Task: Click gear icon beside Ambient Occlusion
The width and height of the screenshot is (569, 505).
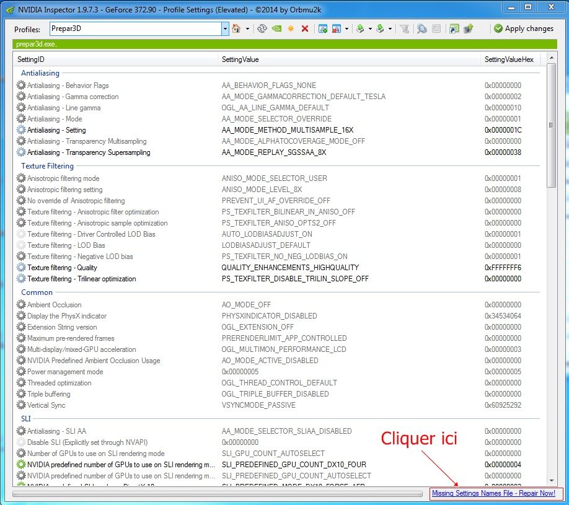Action: (21, 304)
